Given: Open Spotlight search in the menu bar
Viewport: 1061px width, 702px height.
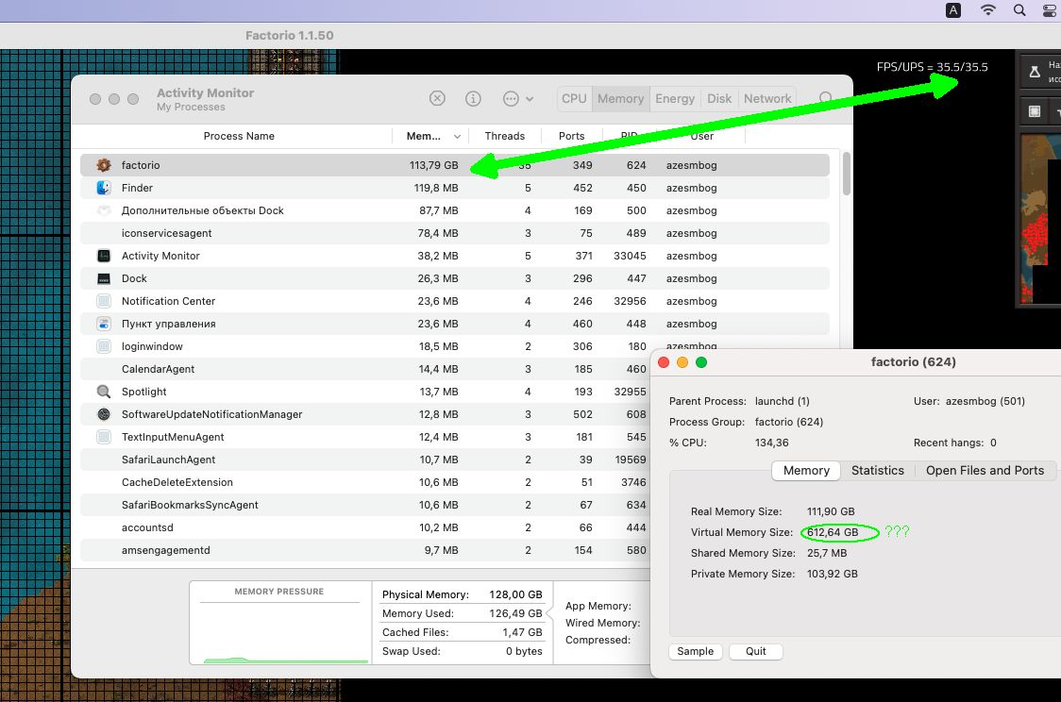Looking at the screenshot, I should (1019, 10).
